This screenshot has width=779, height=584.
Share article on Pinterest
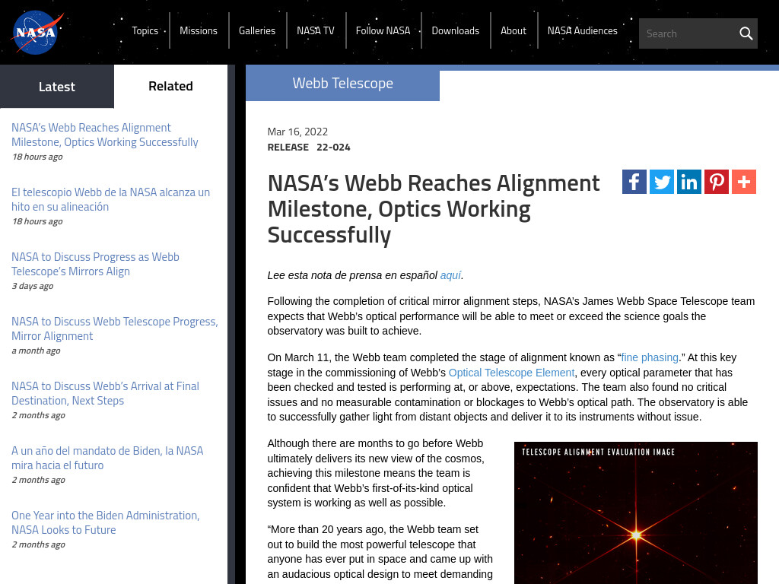(x=717, y=182)
